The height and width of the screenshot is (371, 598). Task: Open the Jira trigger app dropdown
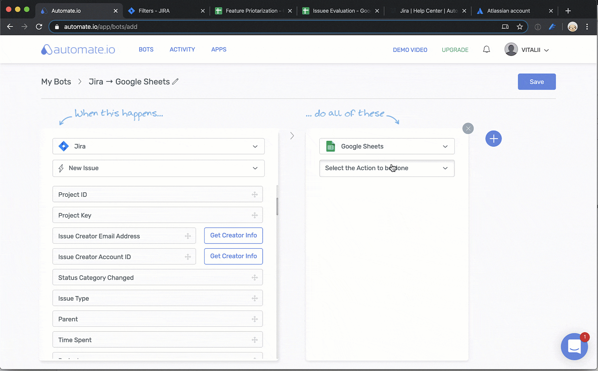tap(158, 146)
